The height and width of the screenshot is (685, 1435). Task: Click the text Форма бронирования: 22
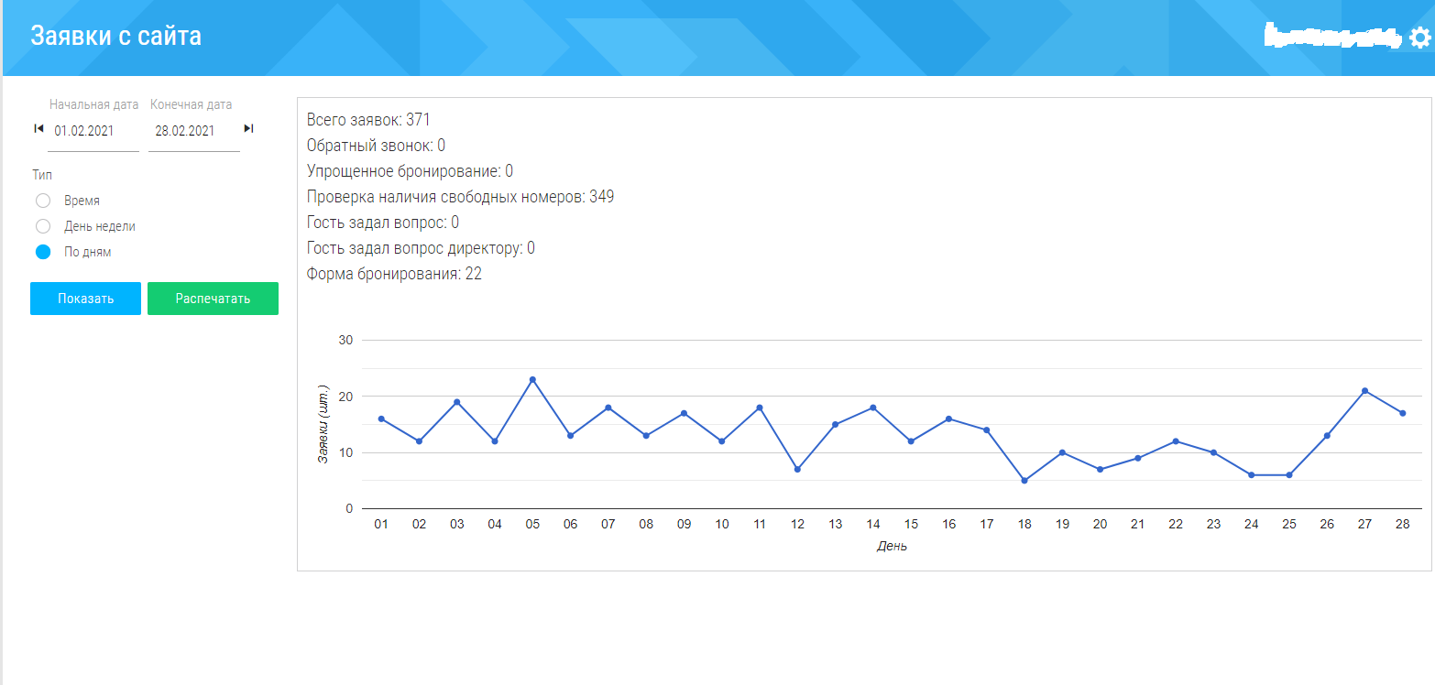pos(394,274)
